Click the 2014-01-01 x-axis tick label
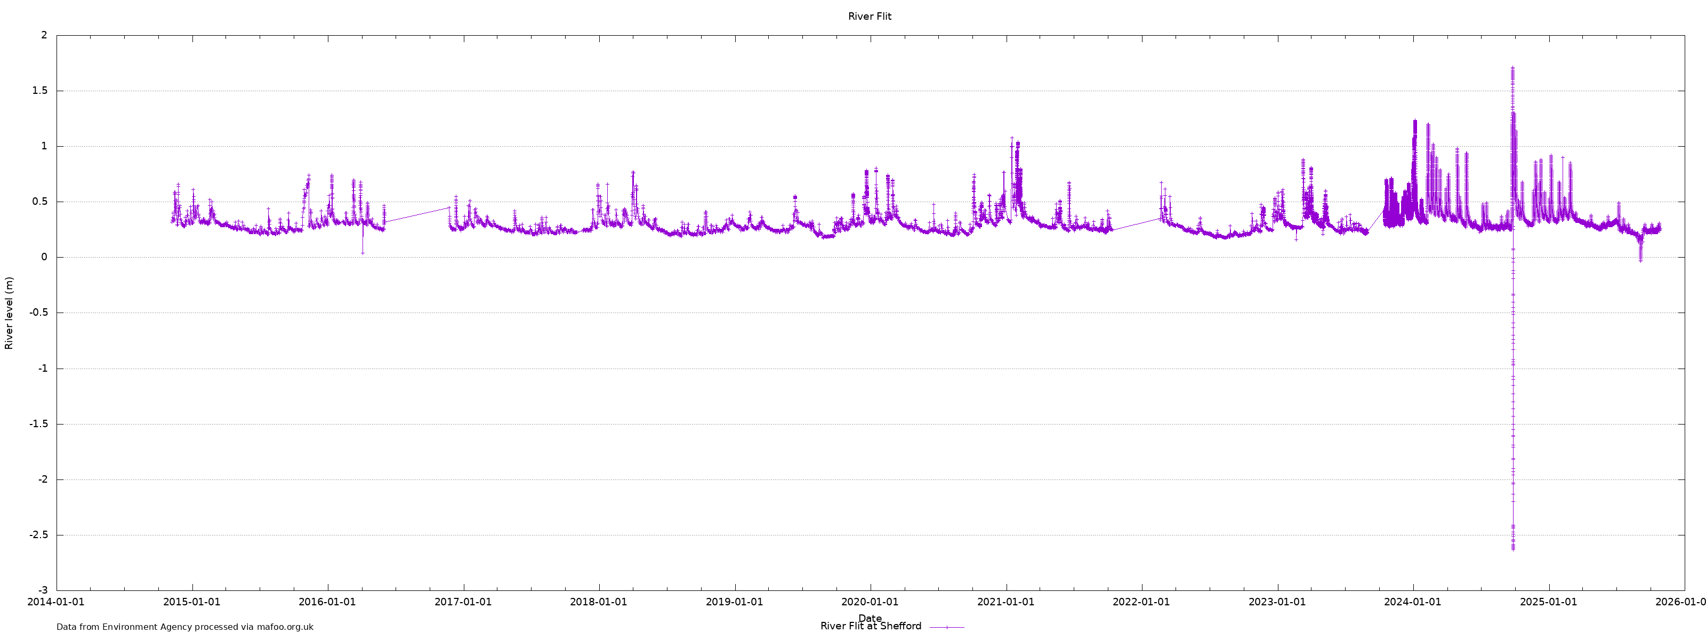 coord(55,602)
